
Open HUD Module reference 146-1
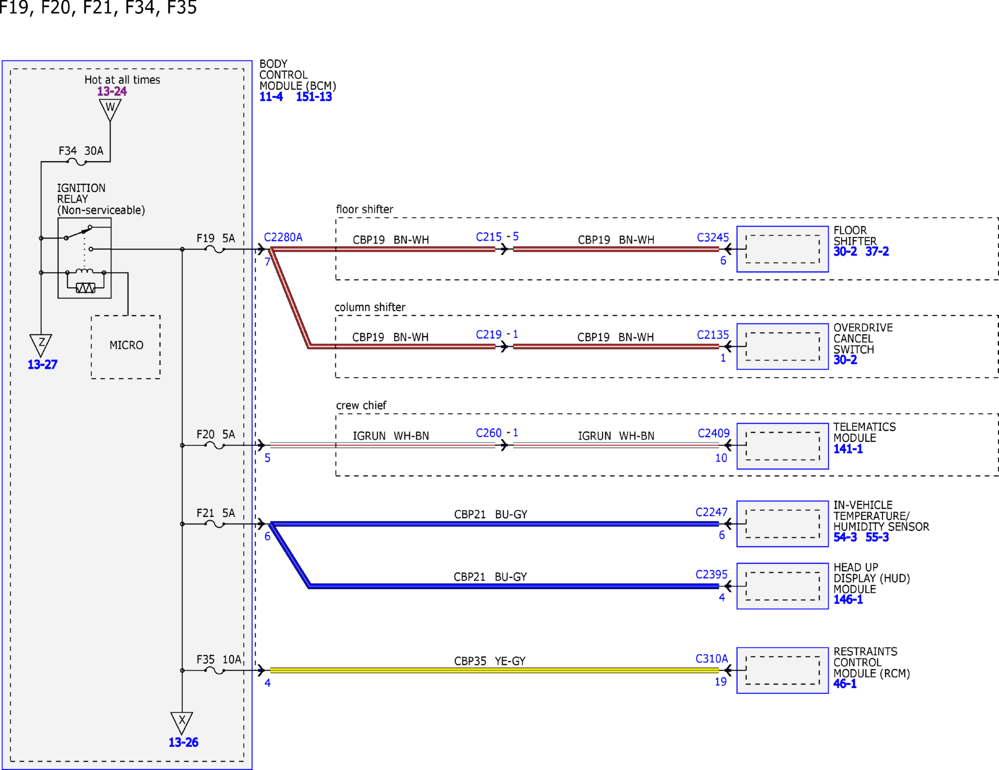click(848, 599)
